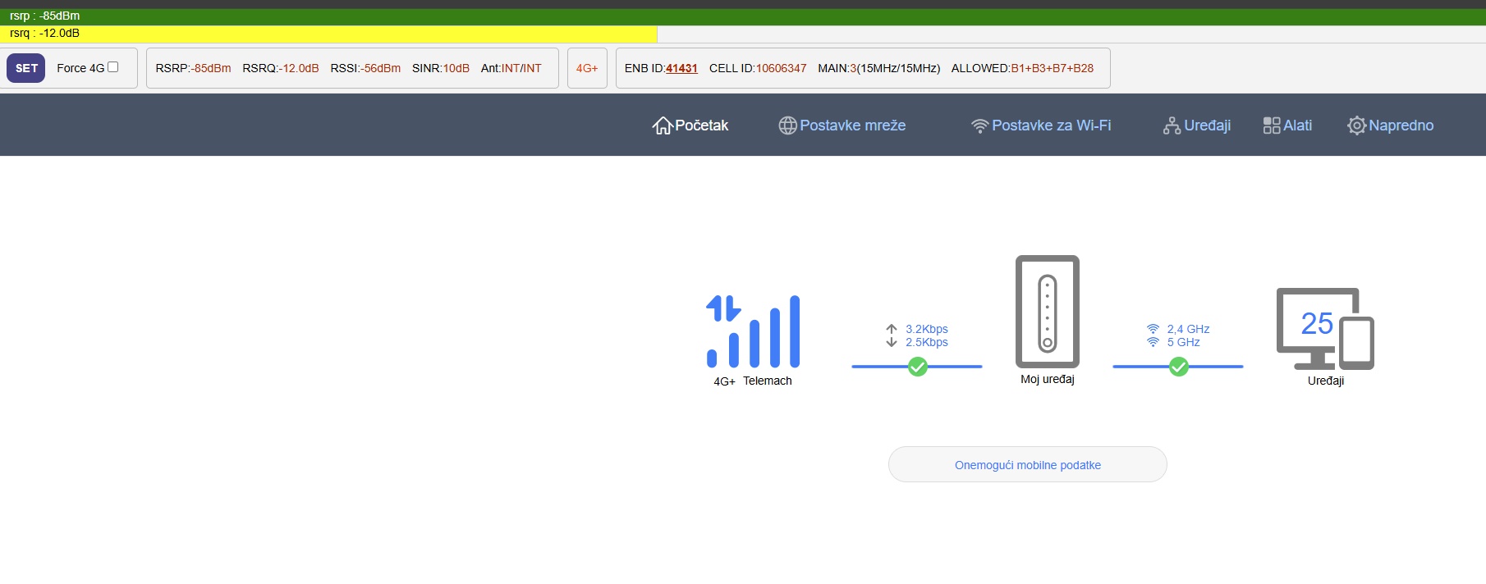
Task: Click the gear icon beside Napredno
Action: (1356, 125)
